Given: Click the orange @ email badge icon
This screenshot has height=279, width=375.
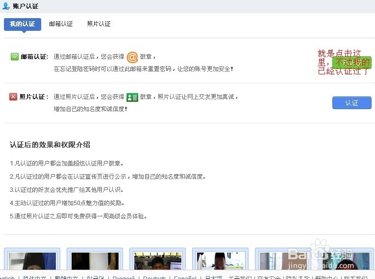Looking at the screenshot, I should point(132,57).
